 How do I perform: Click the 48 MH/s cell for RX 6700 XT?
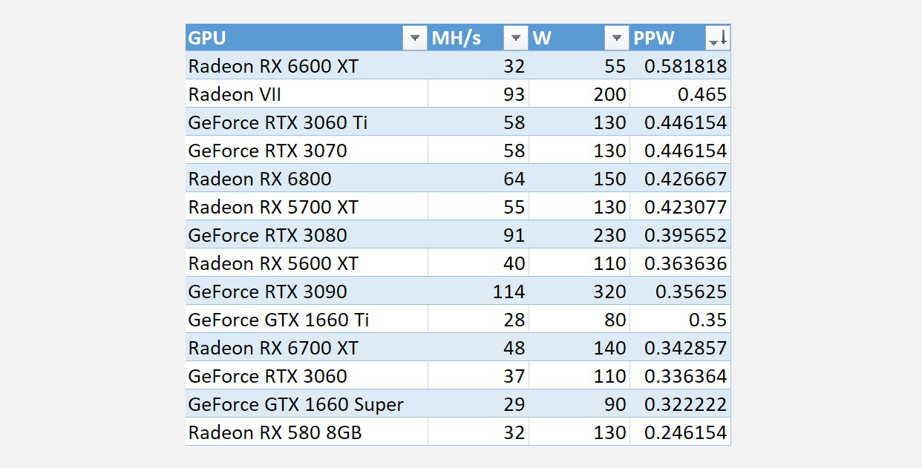point(479,348)
